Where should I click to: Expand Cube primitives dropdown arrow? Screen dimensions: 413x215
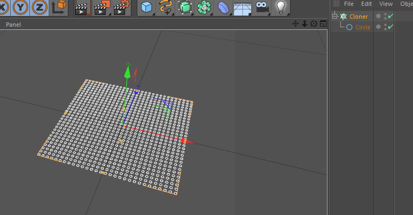(x=153, y=14)
